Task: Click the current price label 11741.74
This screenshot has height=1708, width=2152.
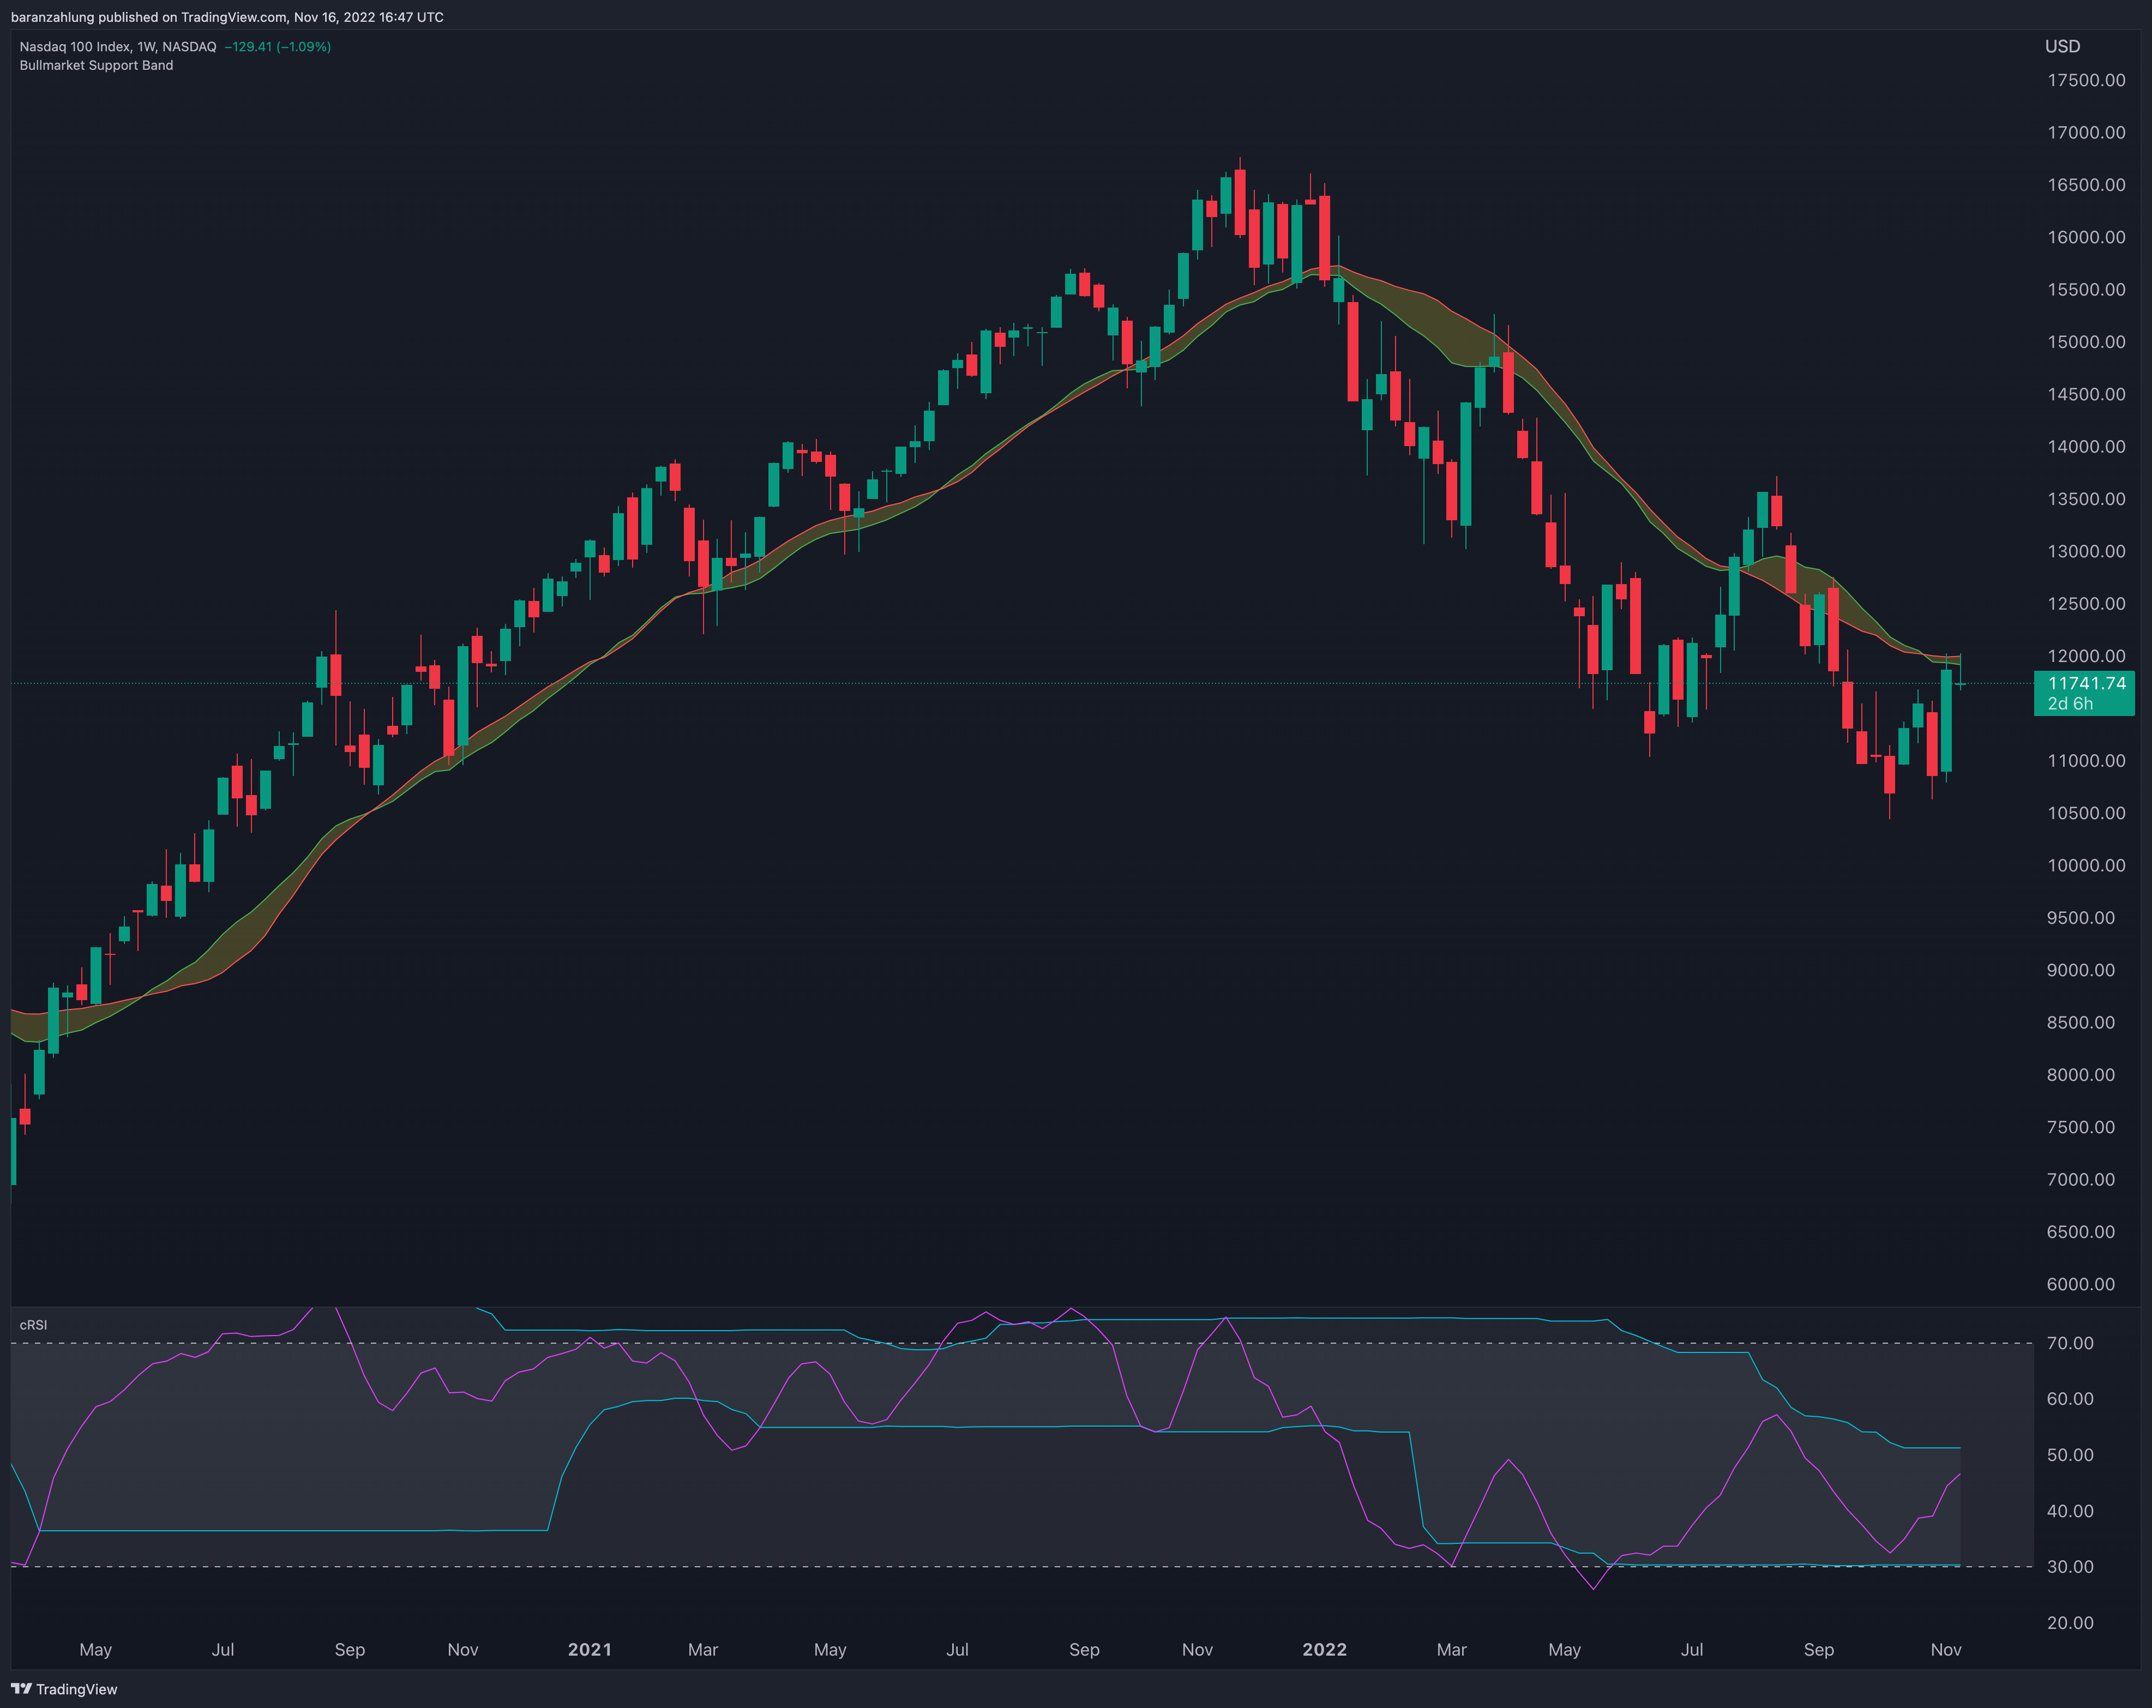Action: tap(2087, 683)
